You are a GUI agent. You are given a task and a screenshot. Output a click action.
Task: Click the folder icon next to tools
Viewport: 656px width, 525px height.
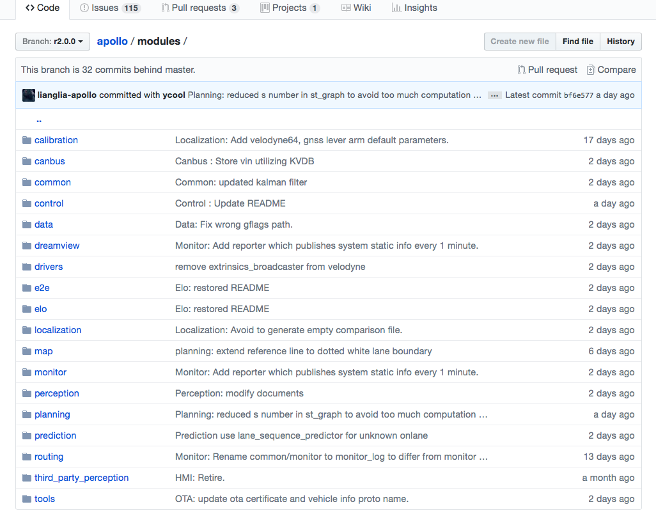tap(27, 499)
